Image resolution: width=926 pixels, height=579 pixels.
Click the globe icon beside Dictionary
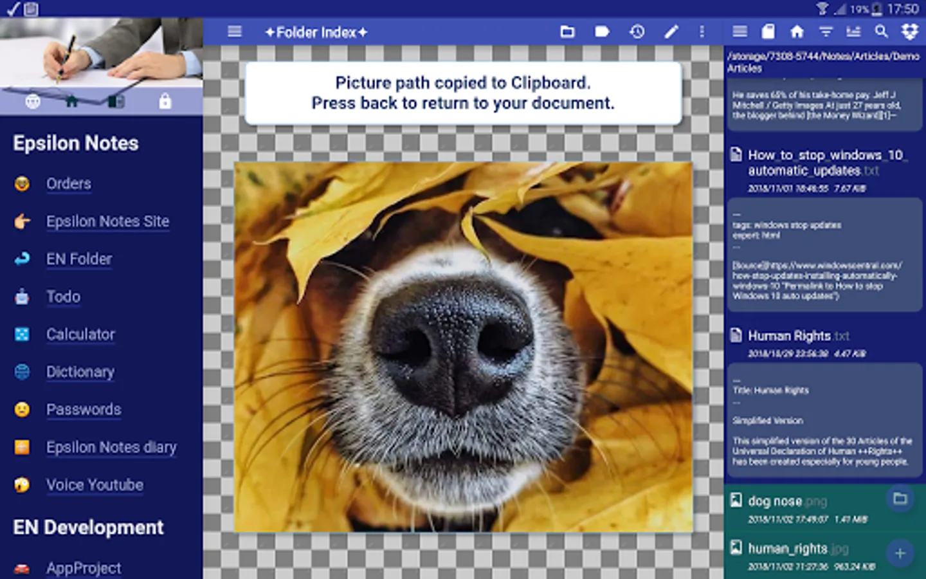point(22,372)
